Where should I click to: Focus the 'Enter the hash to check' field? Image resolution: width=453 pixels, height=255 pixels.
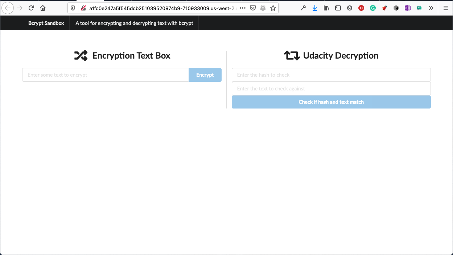coord(331,75)
